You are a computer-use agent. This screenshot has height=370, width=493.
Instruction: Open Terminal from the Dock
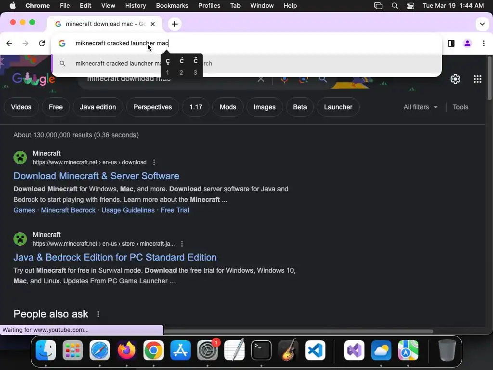point(261,350)
